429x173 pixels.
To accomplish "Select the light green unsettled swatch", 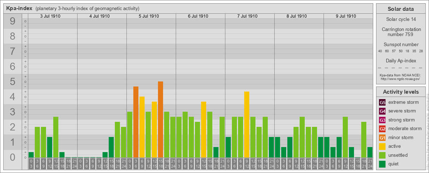I will point(382,155).
